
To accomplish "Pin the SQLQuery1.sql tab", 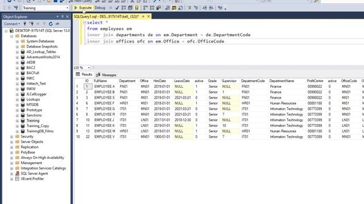I will tap(143, 16).
